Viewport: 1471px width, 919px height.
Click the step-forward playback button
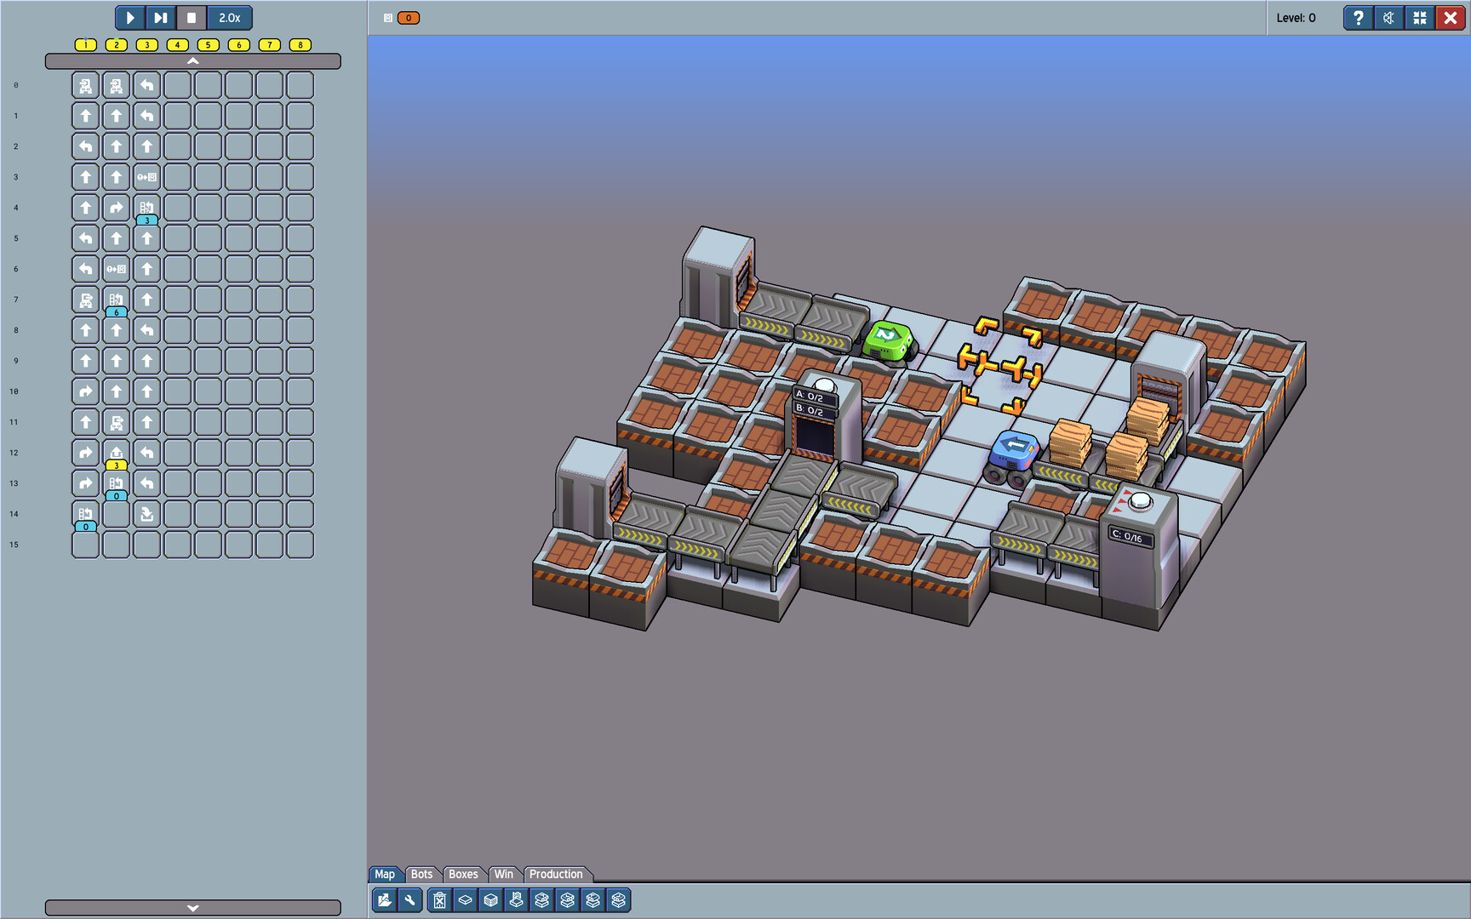(160, 18)
